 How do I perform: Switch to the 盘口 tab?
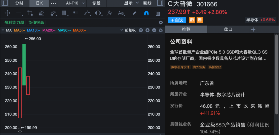[228, 30]
